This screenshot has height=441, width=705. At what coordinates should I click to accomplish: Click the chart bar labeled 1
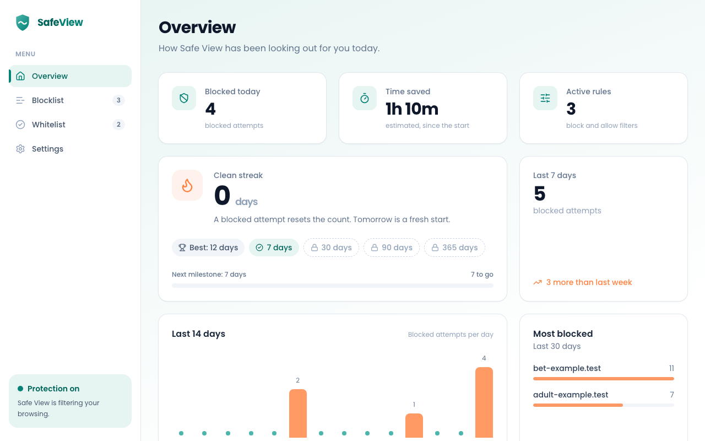pos(414,426)
